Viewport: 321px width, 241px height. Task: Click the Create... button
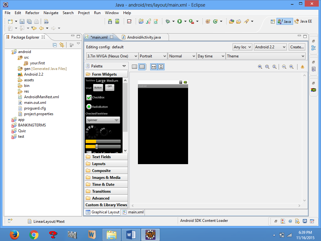pos(297,47)
